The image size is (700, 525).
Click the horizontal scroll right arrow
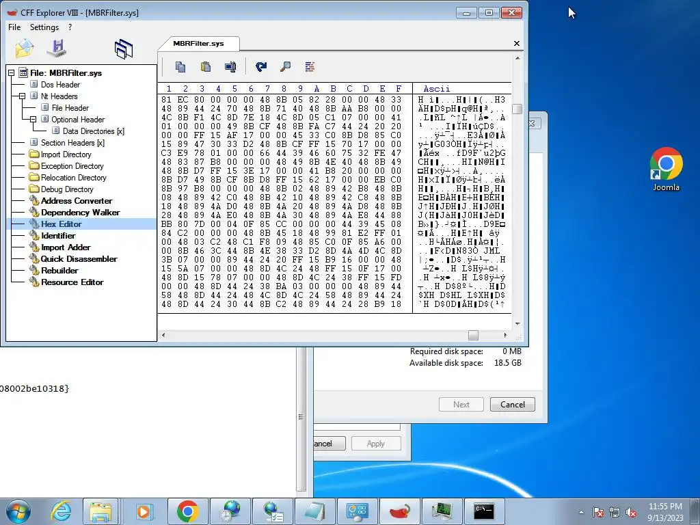(x=505, y=335)
